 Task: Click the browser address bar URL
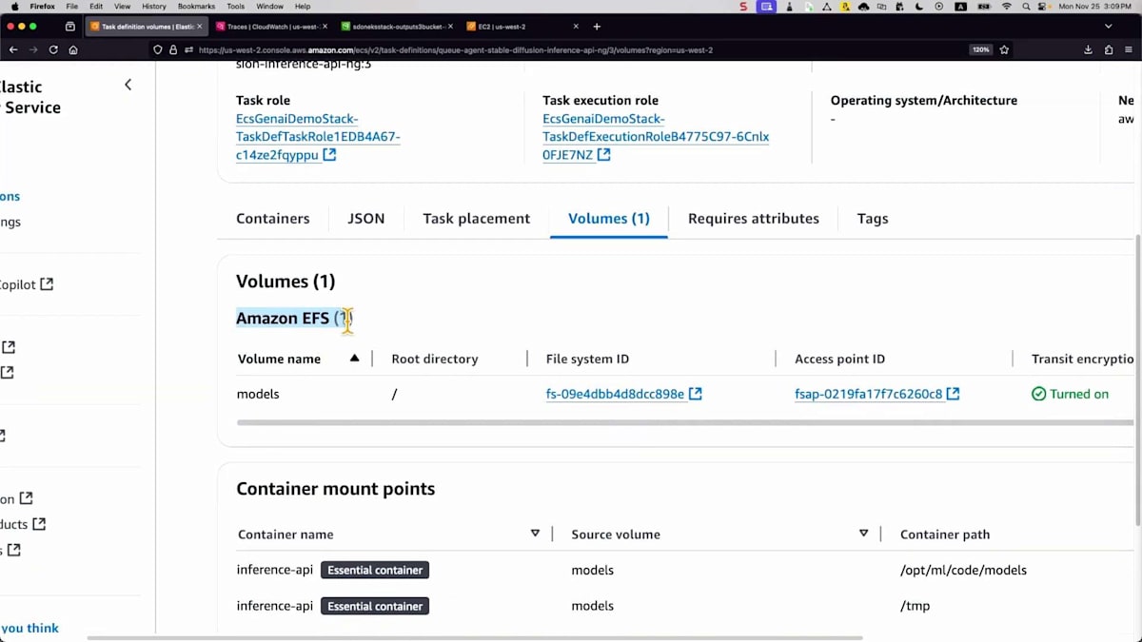[x=455, y=49]
